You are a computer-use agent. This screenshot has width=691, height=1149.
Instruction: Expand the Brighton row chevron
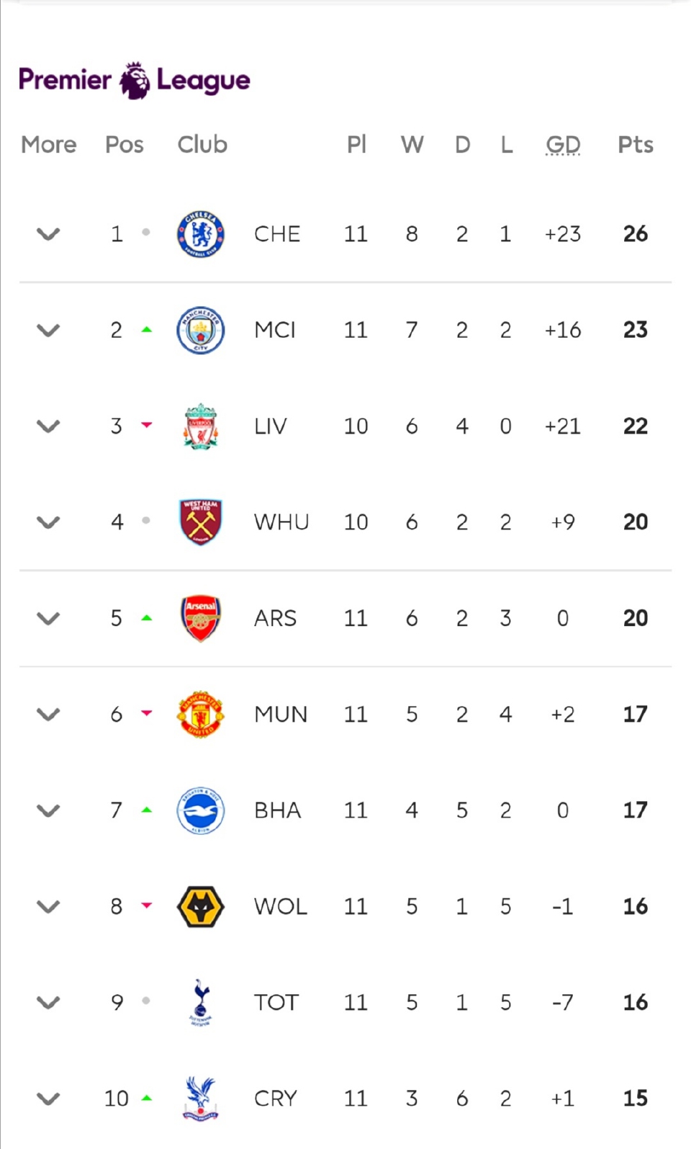[48, 810]
